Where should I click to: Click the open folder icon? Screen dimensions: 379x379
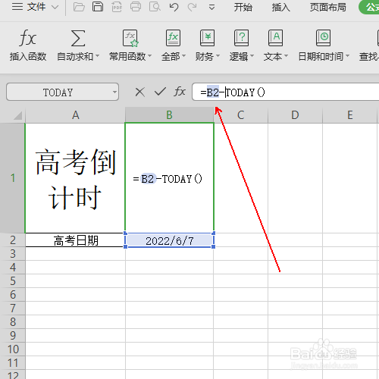[x=79, y=7]
